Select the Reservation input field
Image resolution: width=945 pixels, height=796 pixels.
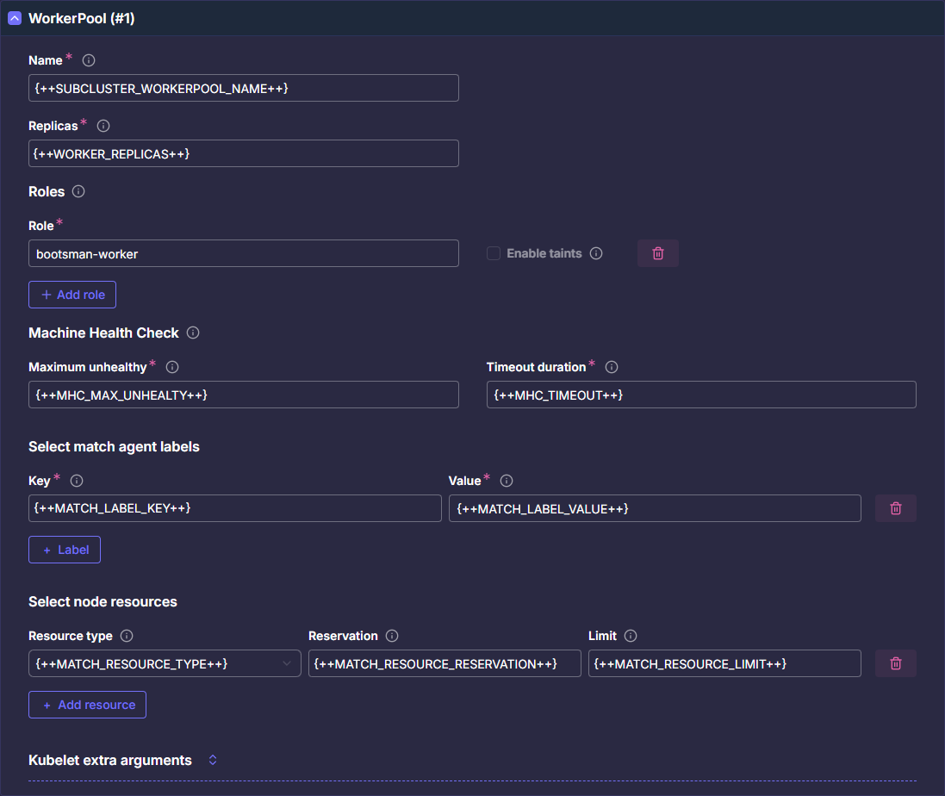[x=445, y=663]
